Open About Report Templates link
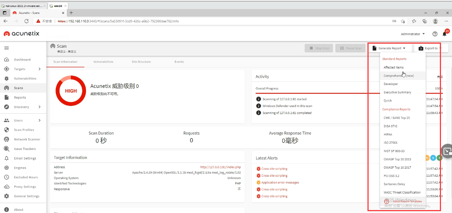This screenshot has height=213, width=452. [403, 201]
